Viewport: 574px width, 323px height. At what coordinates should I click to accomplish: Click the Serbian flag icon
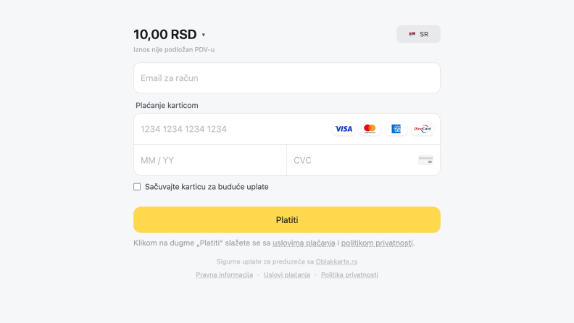coord(412,34)
